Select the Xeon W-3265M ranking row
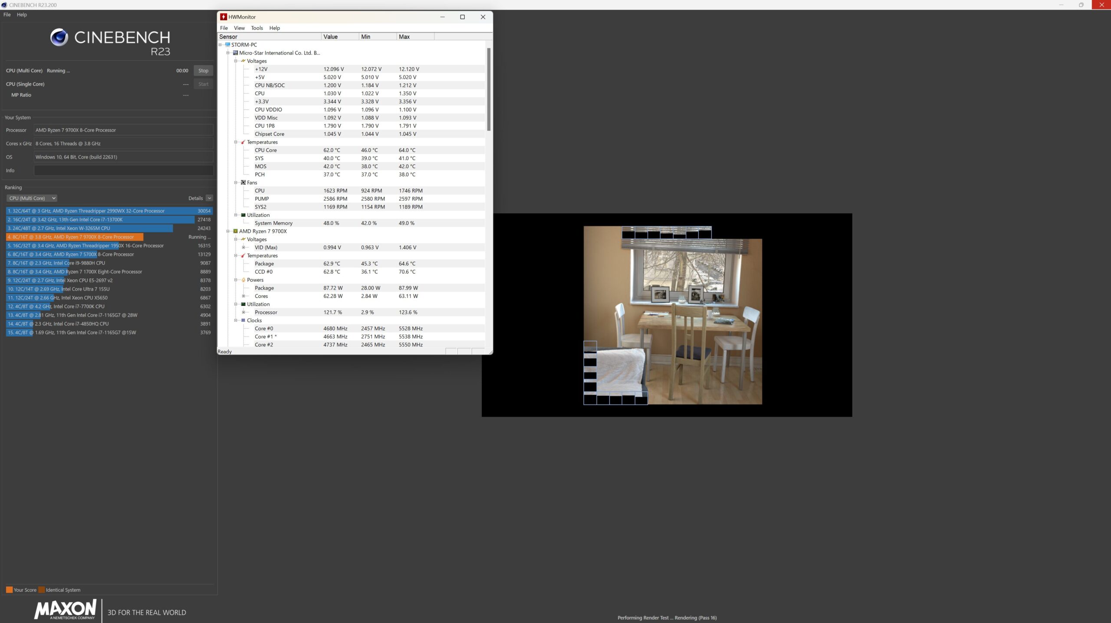This screenshot has height=623, width=1111. point(109,228)
